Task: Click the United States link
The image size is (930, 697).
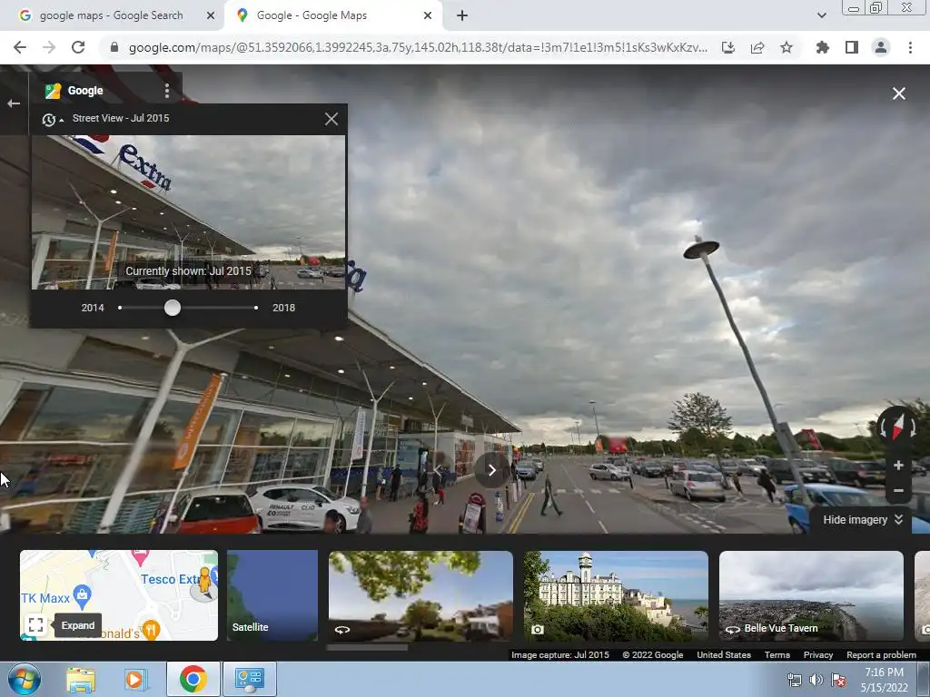Action: (724, 655)
